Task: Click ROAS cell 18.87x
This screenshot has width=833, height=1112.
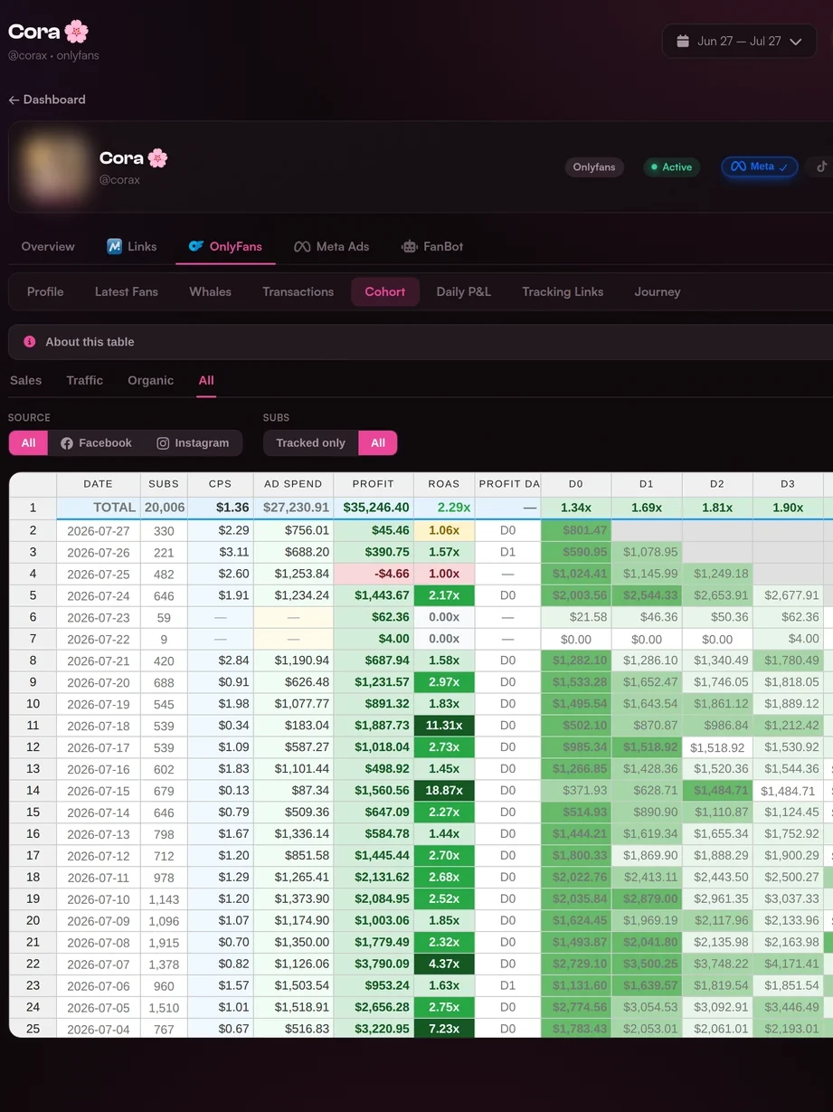Action: click(x=444, y=790)
